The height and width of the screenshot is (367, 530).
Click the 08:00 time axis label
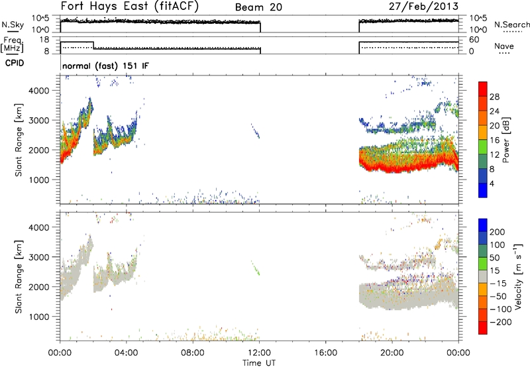point(192,352)
